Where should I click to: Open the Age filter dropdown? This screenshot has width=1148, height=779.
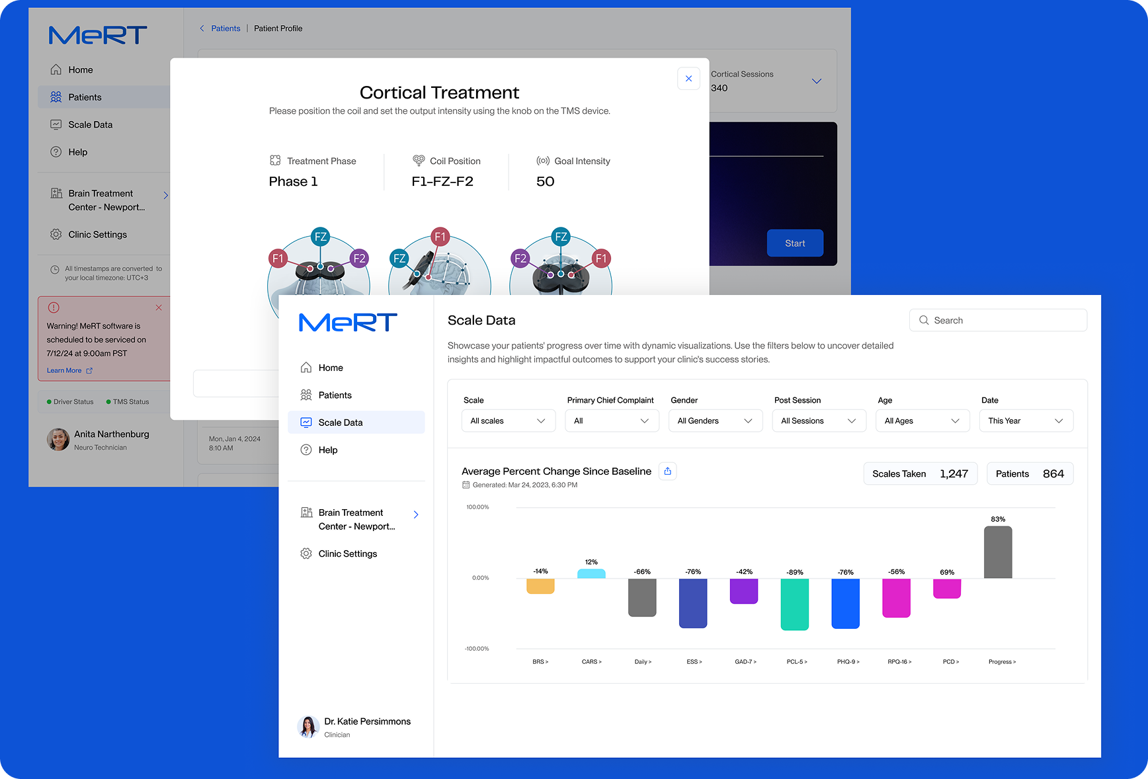pyautogui.click(x=922, y=421)
